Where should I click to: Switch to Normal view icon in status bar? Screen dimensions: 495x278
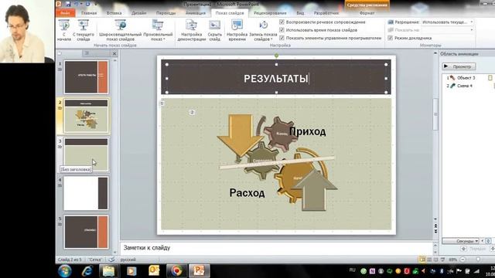tap(422, 259)
